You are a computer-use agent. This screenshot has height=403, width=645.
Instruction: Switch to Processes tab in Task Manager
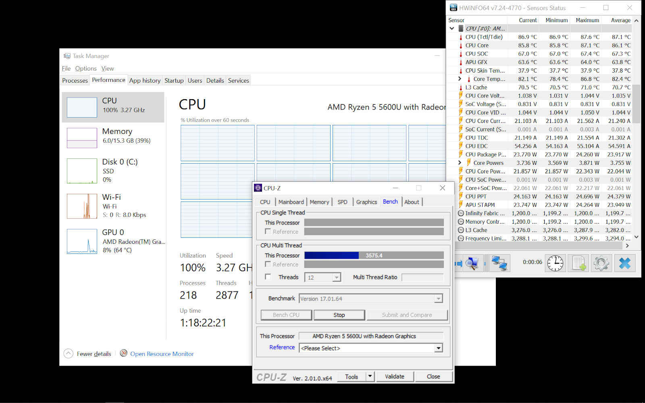75,81
